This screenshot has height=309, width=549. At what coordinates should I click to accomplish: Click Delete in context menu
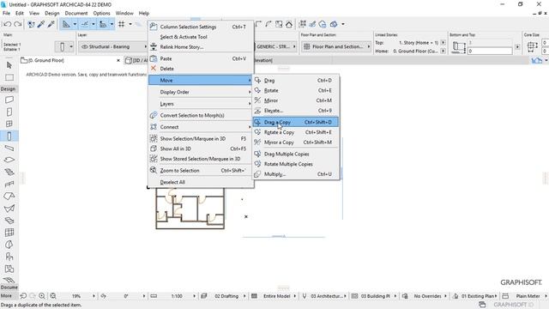tap(201, 69)
